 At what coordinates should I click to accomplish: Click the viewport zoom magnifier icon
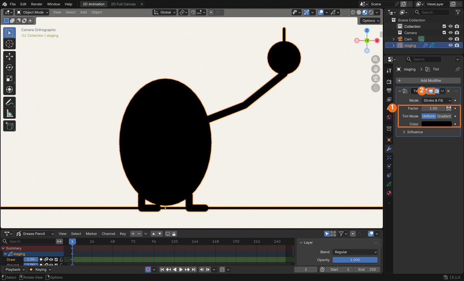376,59
